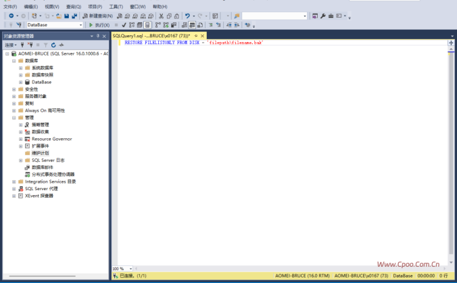The width and height of the screenshot is (457, 283).
Task: Click the 新建查询(N) new query button
Action: pyautogui.click(x=97, y=16)
